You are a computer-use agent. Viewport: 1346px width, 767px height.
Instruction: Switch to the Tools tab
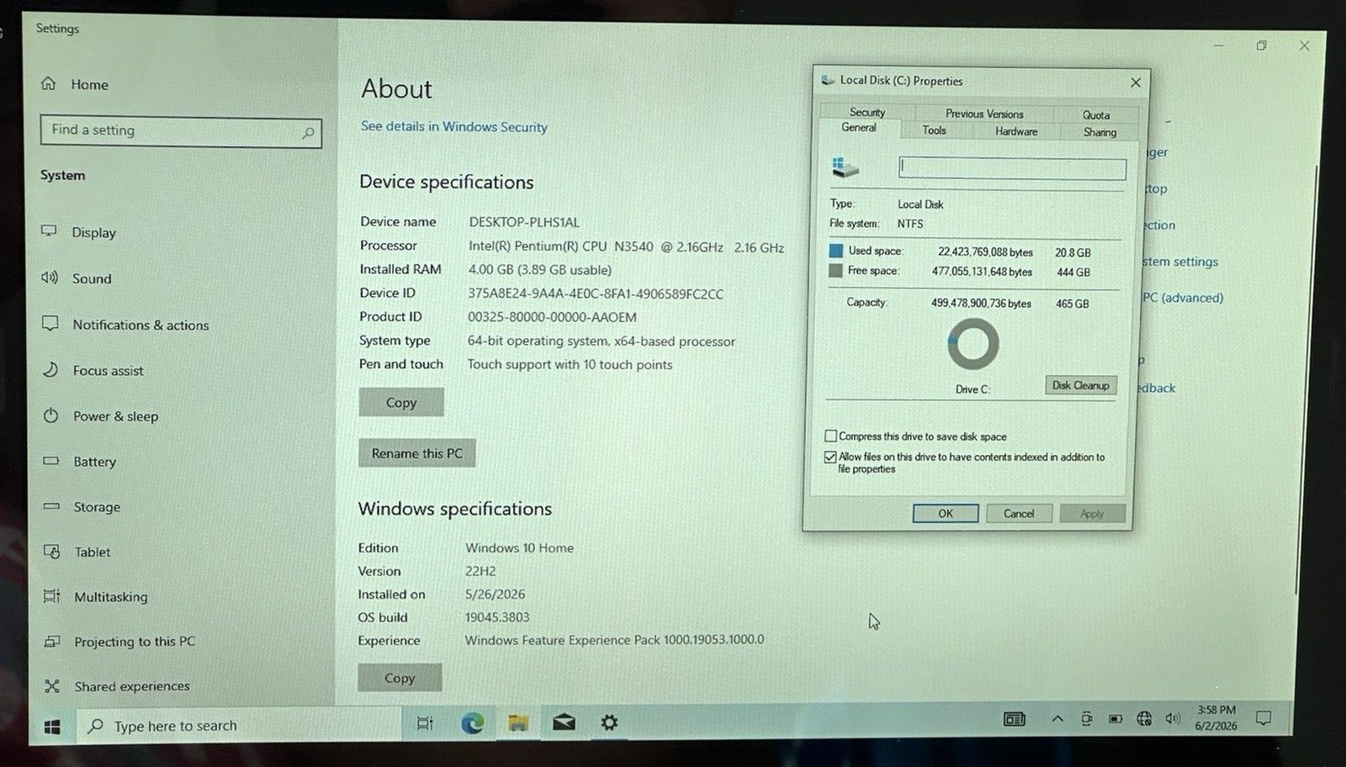(x=934, y=130)
